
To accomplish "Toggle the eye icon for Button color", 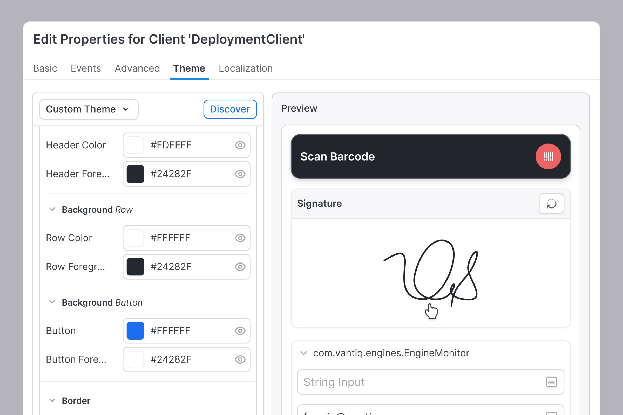I will point(240,330).
